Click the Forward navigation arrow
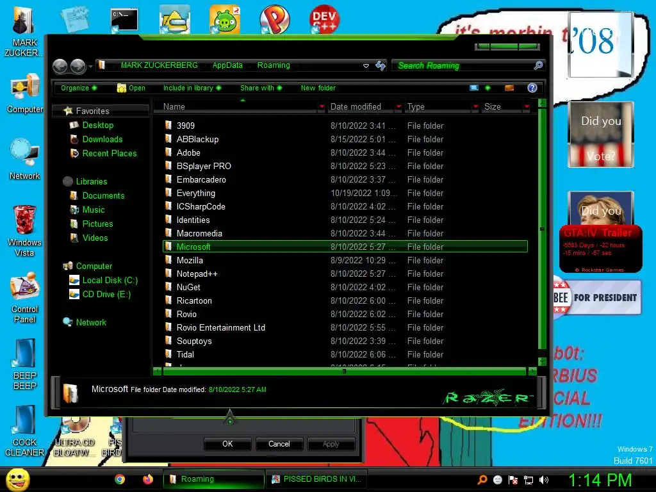 pyautogui.click(x=78, y=66)
